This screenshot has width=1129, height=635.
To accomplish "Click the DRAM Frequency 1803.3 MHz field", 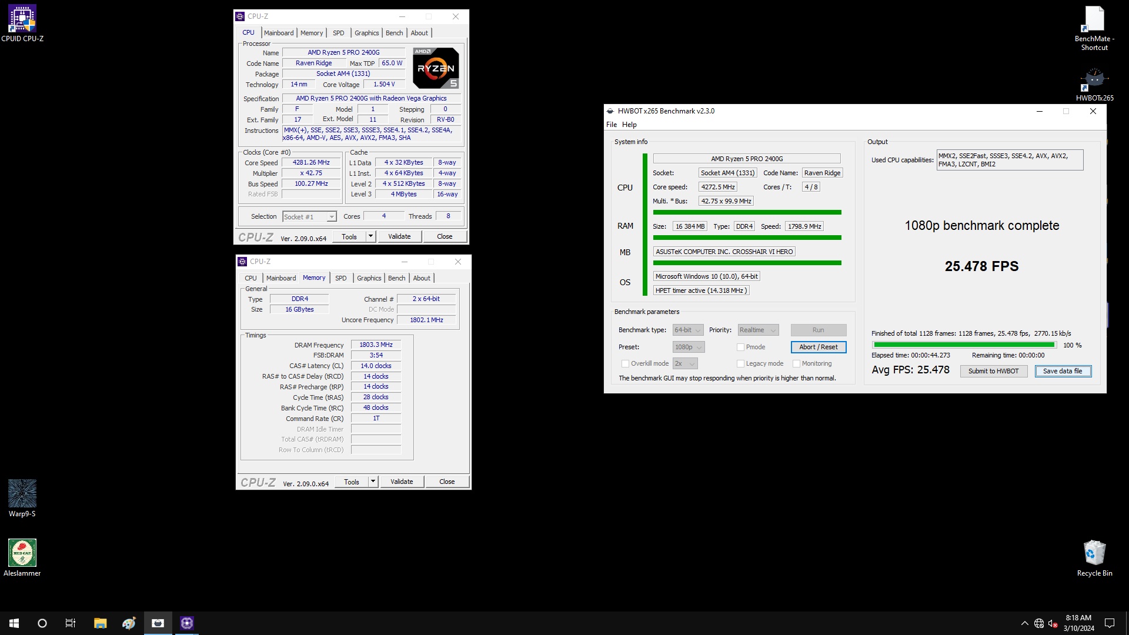I will (376, 345).
